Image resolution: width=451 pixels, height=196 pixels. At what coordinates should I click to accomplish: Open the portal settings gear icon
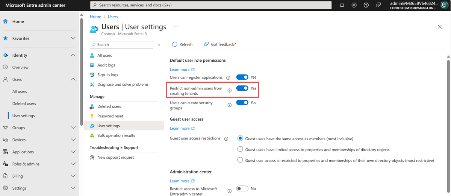(x=354, y=5)
